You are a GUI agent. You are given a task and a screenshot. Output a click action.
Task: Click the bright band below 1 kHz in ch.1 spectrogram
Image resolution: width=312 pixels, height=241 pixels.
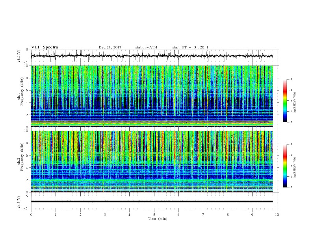(x=152, y=122)
